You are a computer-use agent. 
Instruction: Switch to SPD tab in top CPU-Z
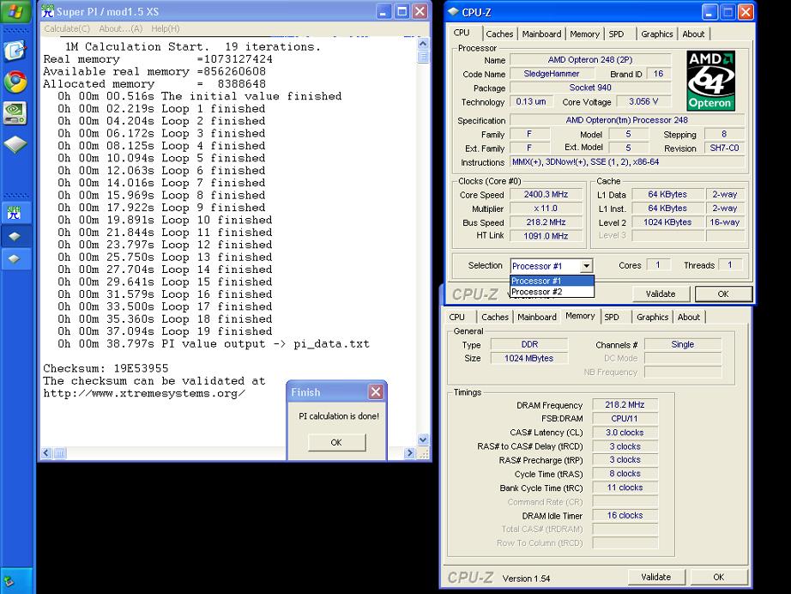coord(616,33)
